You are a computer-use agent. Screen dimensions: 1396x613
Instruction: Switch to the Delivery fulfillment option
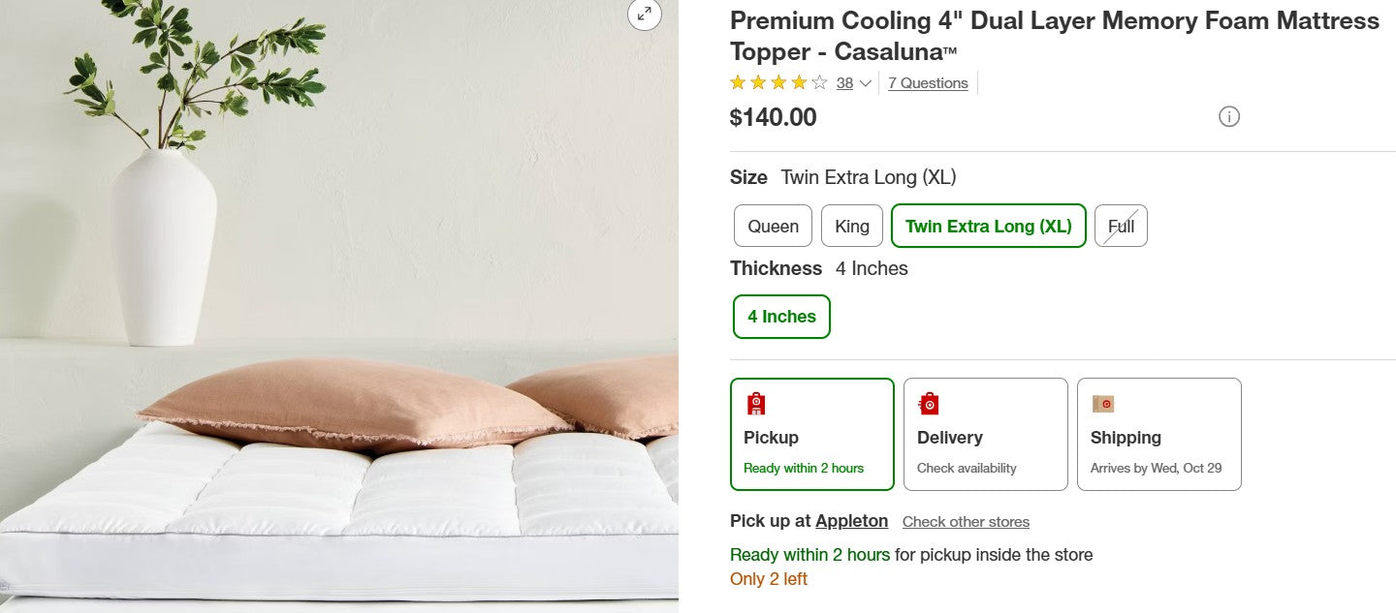coord(985,434)
